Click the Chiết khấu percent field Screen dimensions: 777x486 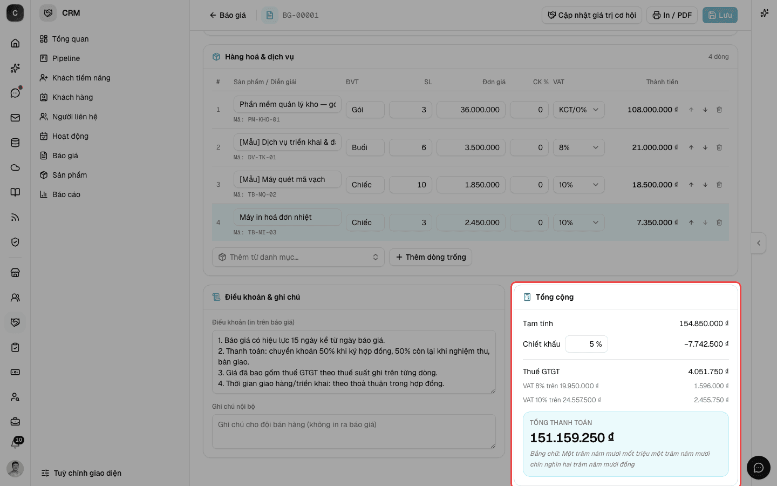587,344
